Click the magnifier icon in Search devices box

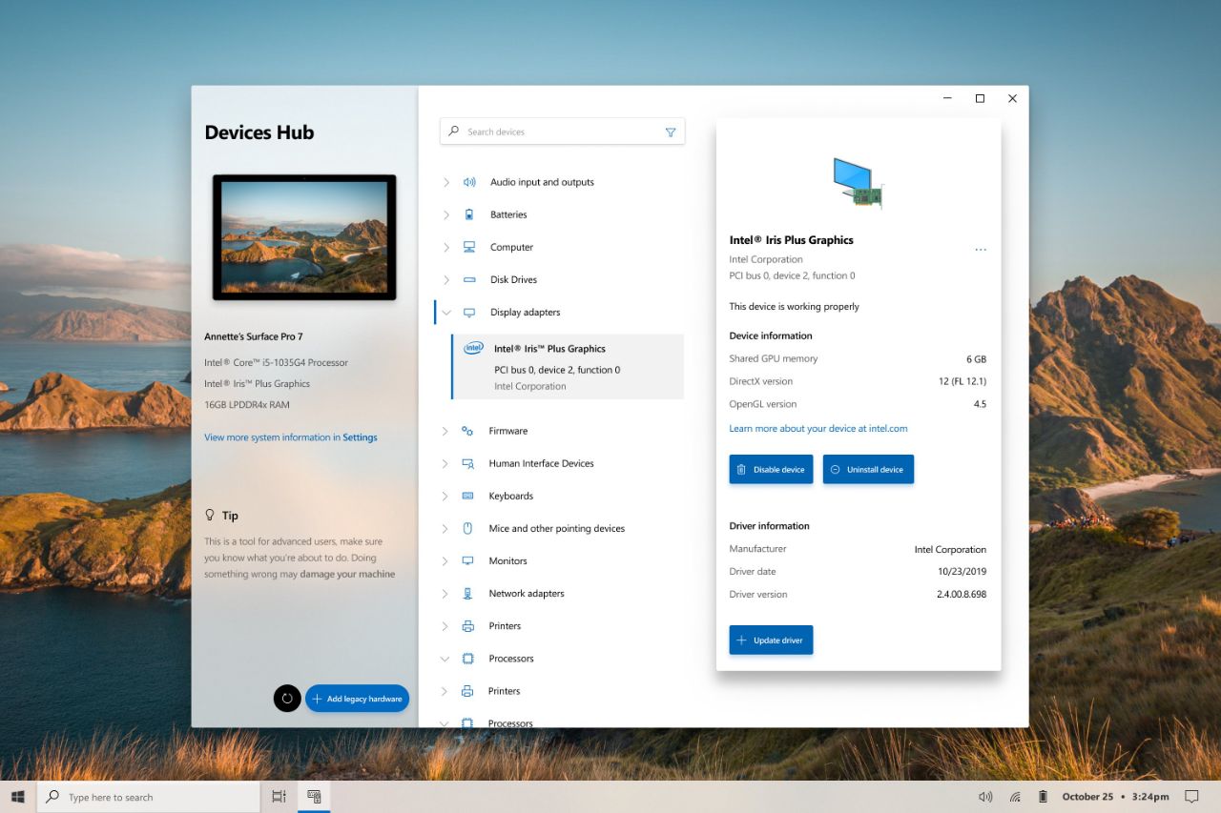pos(454,132)
